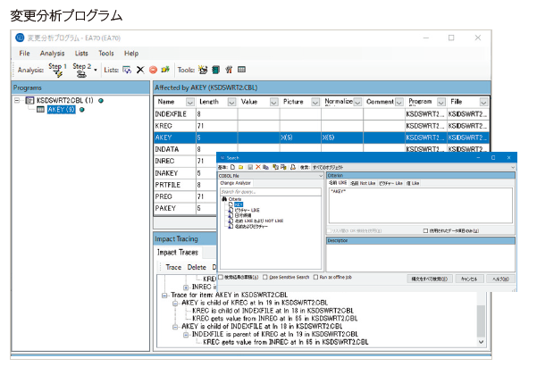Image resolution: width=537 pixels, height=375 pixels.
Task: Collapse the KSDSWRT2.CBL (1) tree node
Action: click(17, 101)
